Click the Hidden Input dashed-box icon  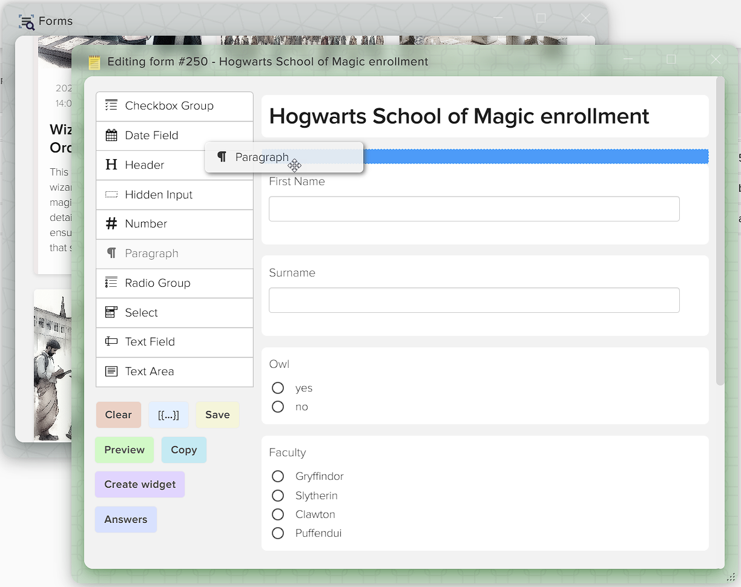tap(111, 194)
